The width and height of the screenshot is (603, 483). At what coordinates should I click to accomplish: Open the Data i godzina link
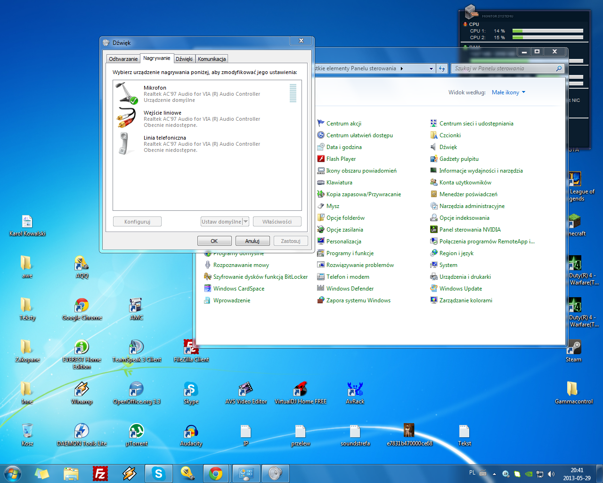(344, 147)
